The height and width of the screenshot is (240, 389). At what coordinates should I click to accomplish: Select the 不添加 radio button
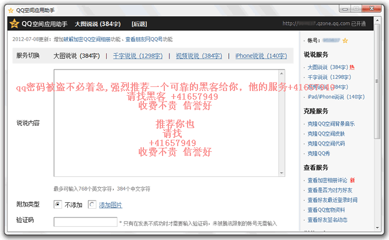click(x=57, y=205)
